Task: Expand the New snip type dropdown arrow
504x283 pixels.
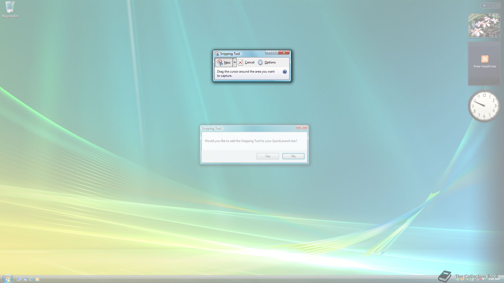Action: [x=235, y=62]
